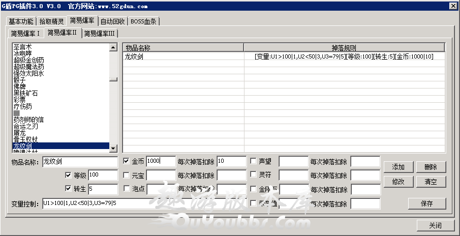Check the 灵符 checkbox

click(x=254, y=175)
